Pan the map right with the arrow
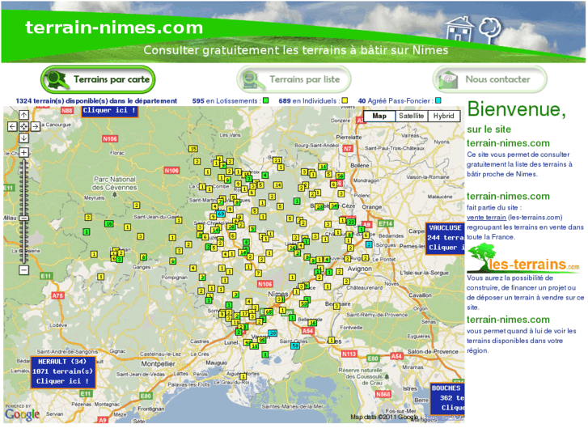 click(36, 126)
